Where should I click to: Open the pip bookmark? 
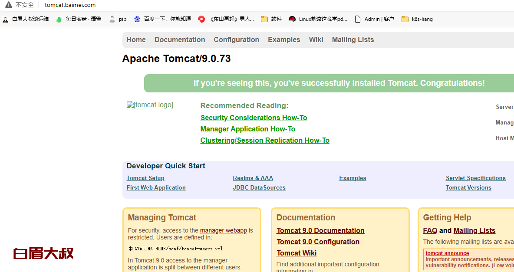pos(118,19)
